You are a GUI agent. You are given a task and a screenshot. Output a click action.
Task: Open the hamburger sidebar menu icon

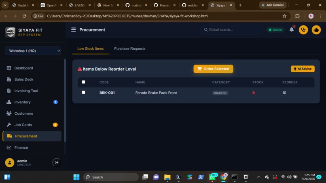click(x=73, y=30)
